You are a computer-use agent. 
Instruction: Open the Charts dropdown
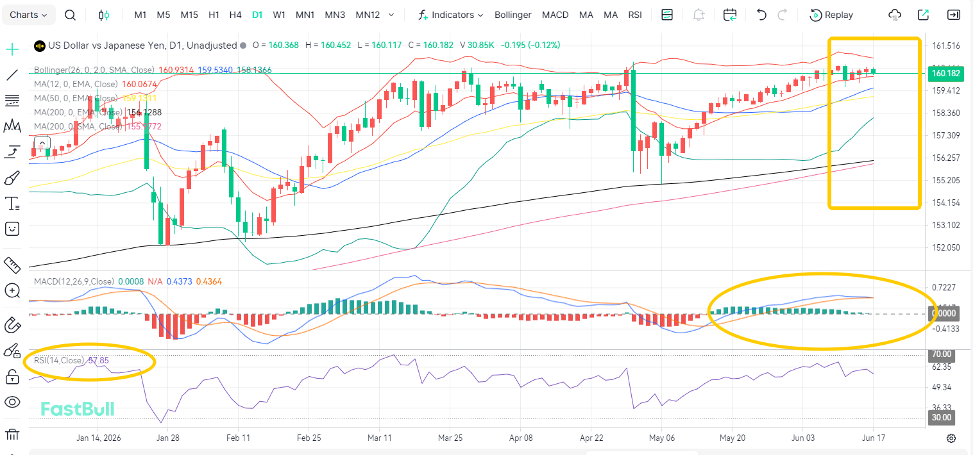click(x=29, y=15)
